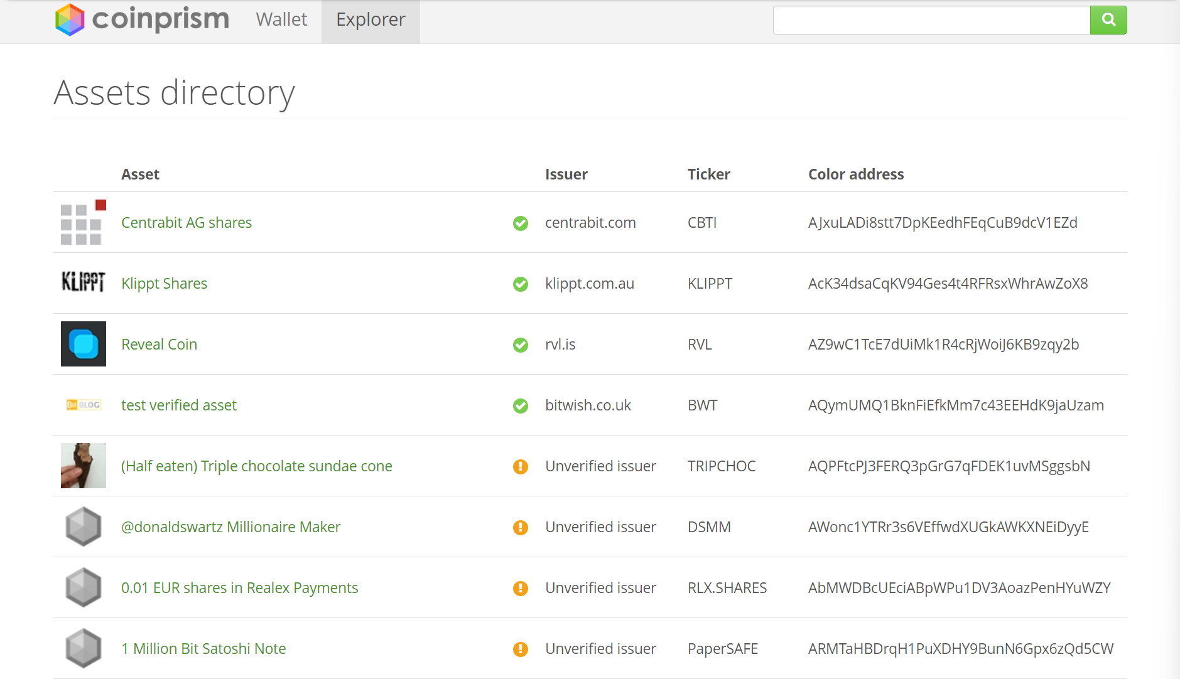Click the test verified asset blog thumbnail
Image resolution: width=1180 pixels, height=679 pixels.
83,405
